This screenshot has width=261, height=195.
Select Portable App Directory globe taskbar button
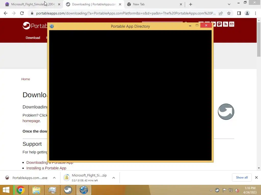click(84, 190)
